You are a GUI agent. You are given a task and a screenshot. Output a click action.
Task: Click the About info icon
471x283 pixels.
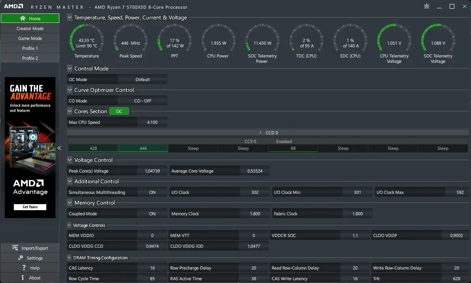tap(23, 277)
